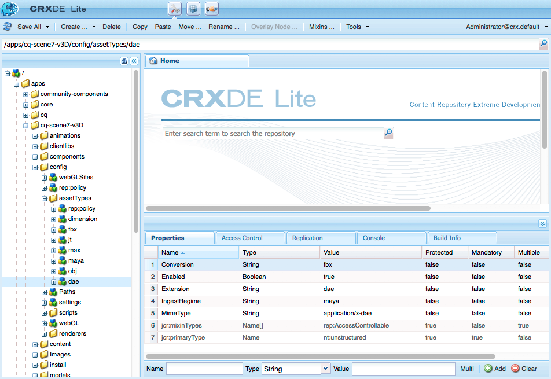Click the Copy toolbar button

coord(139,27)
